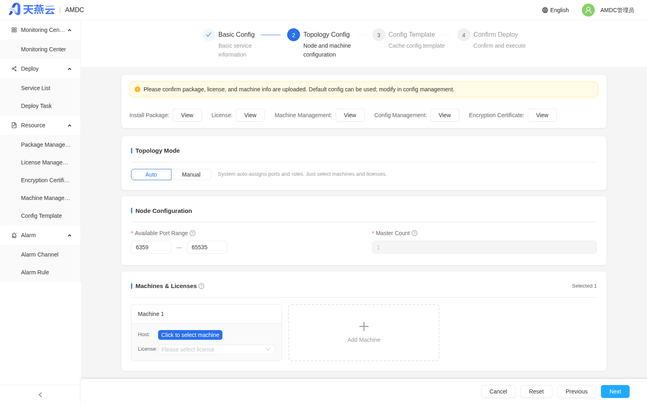Collapse sidebar with left arrow icon
This screenshot has height=404, width=647.
coord(40,395)
